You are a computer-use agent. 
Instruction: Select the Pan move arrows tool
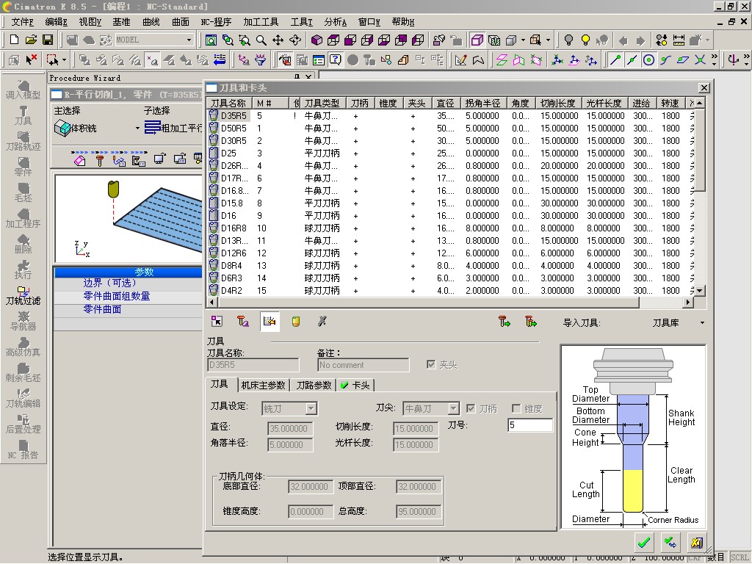point(278,40)
